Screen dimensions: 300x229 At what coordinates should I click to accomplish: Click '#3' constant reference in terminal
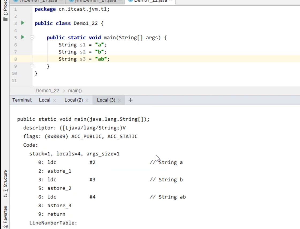pos(92,180)
